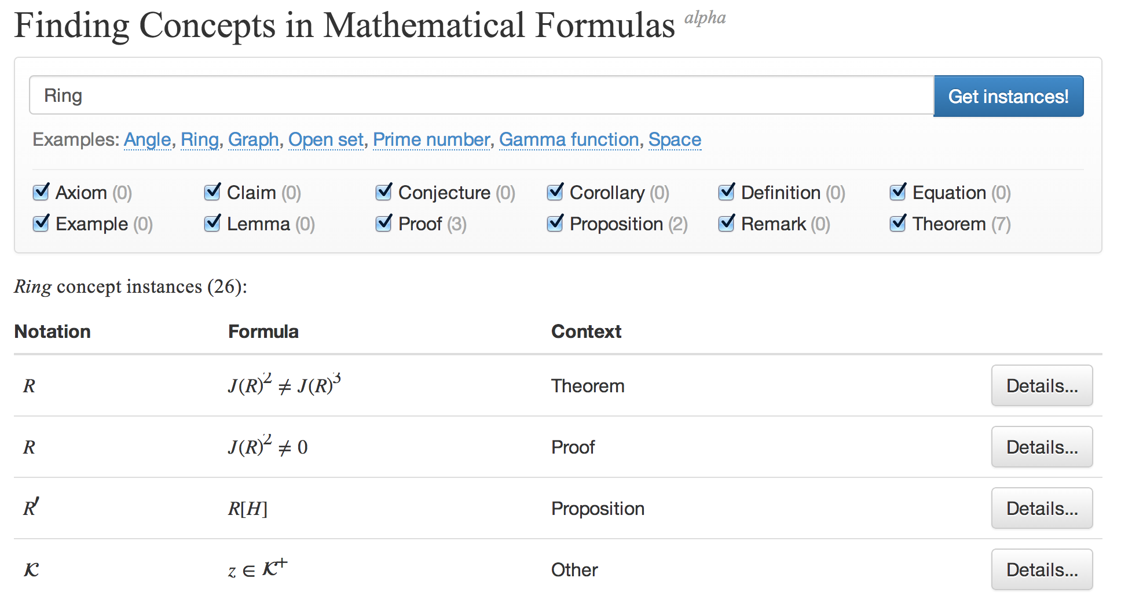Toggle the Claim checkbox

point(213,192)
